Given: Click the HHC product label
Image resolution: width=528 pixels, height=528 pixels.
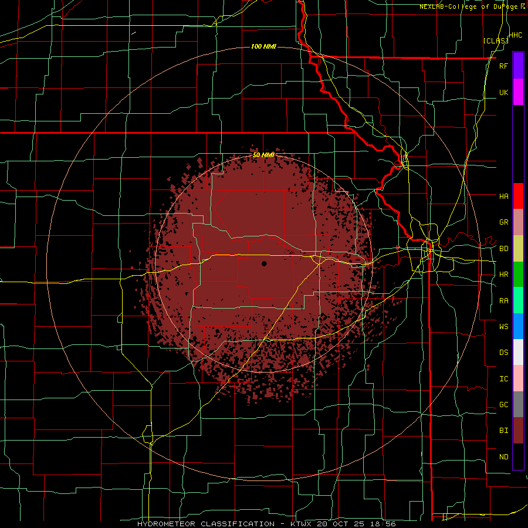Looking at the screenshot, I should click(516, 35).
